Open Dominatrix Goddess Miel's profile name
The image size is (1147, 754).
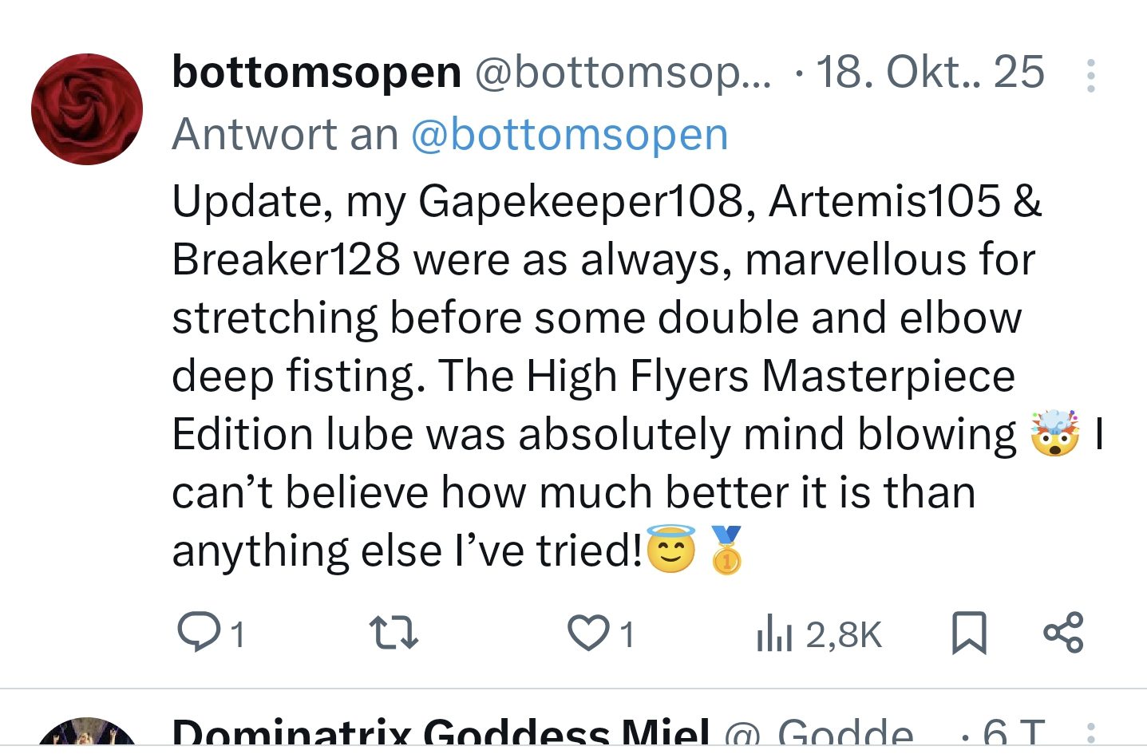tap(441, 734)
